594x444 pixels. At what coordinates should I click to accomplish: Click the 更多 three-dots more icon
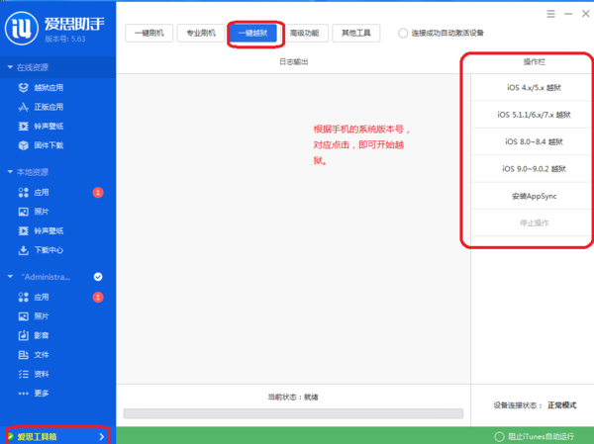[24, 394]
